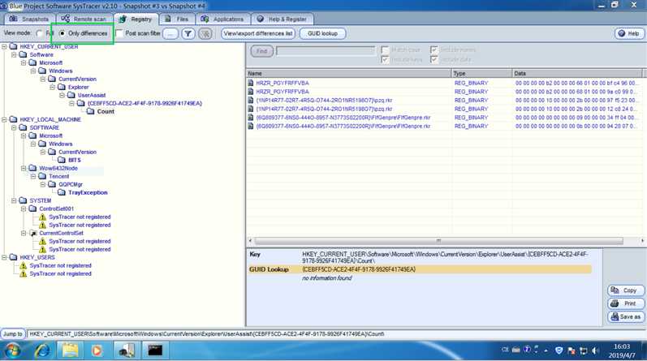Click the Data column header
Image resolution: width=647 pixels, height=361 pixels.
coord(577,74)
